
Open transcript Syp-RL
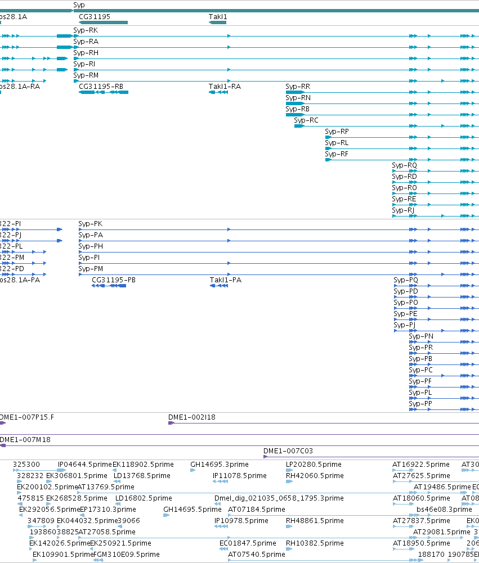pos(337,142)
